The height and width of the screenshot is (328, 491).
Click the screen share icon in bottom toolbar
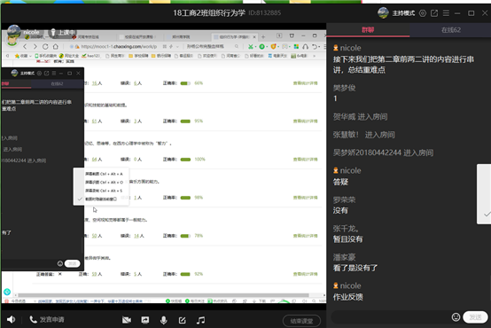coord(145,320)
